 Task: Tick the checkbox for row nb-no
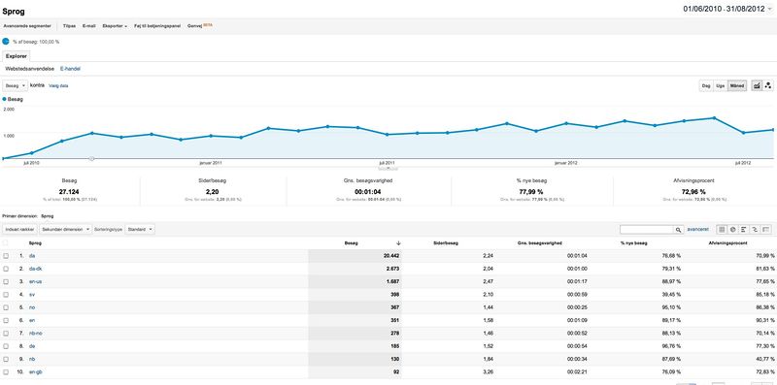tap(6, 333)
